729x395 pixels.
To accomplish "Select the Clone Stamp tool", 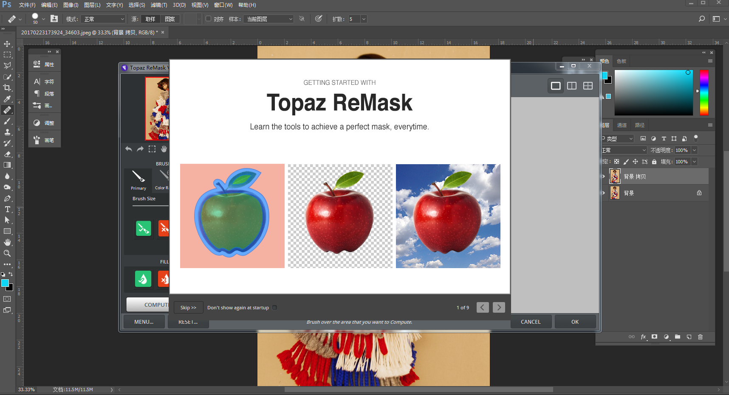I will (7, 132).
